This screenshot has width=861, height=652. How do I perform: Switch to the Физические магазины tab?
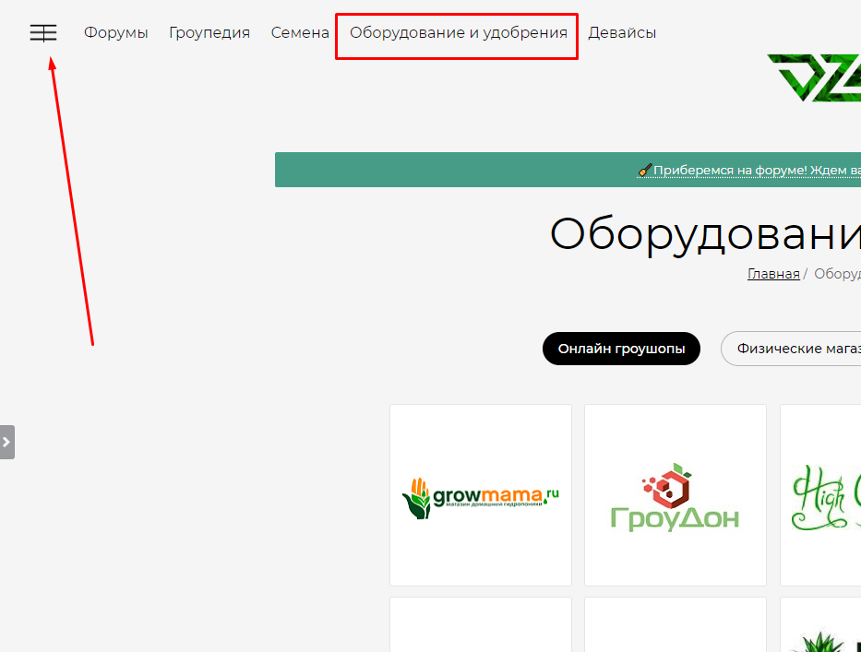click(791, 349)
